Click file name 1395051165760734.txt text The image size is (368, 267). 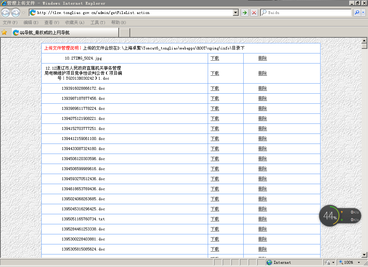tap(83, 219)
